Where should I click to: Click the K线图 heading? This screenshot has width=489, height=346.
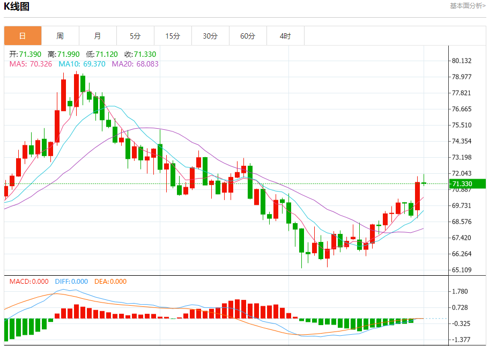click(x=17, y=7)
